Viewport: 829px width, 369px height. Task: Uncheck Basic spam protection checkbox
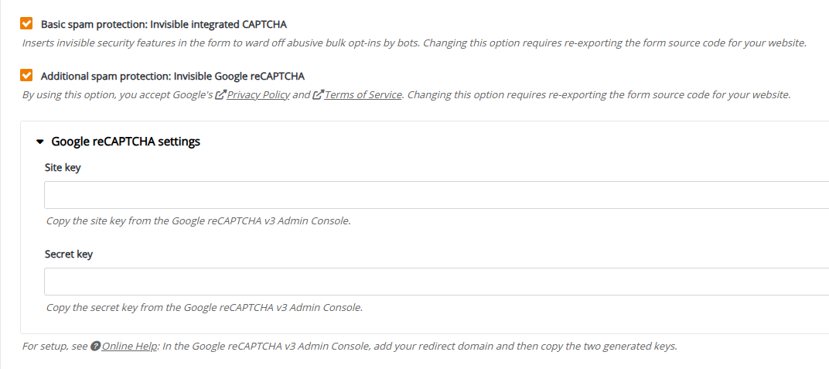(x=26, y=24)
